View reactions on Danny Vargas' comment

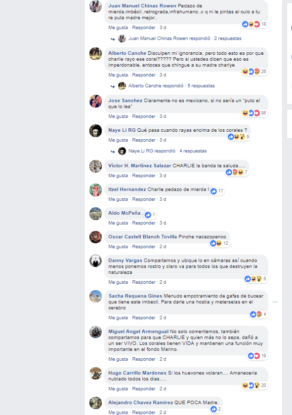point(256,279)
